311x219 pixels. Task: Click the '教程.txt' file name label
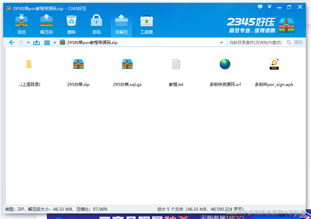[x=176, y=85]
